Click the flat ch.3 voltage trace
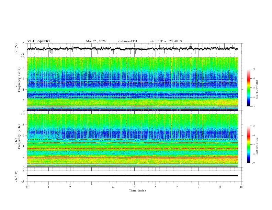 click(132, 176)
